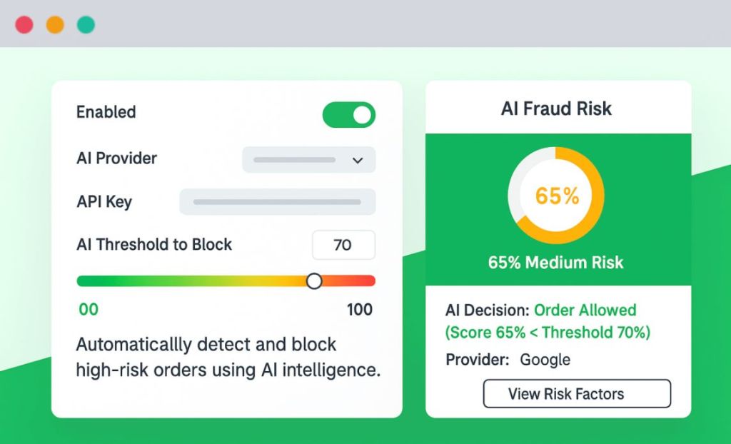Select the 65% Medium Risk label
The width and height of the screenshot is (731, 444).
pyautogui.click(x=556, y=263)
